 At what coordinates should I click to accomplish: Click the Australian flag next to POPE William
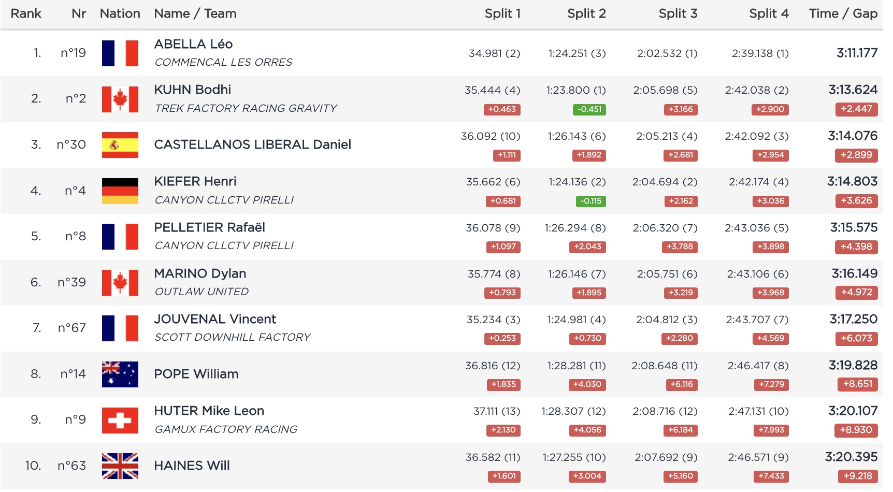pyautogui.click(x=120, y=374)
